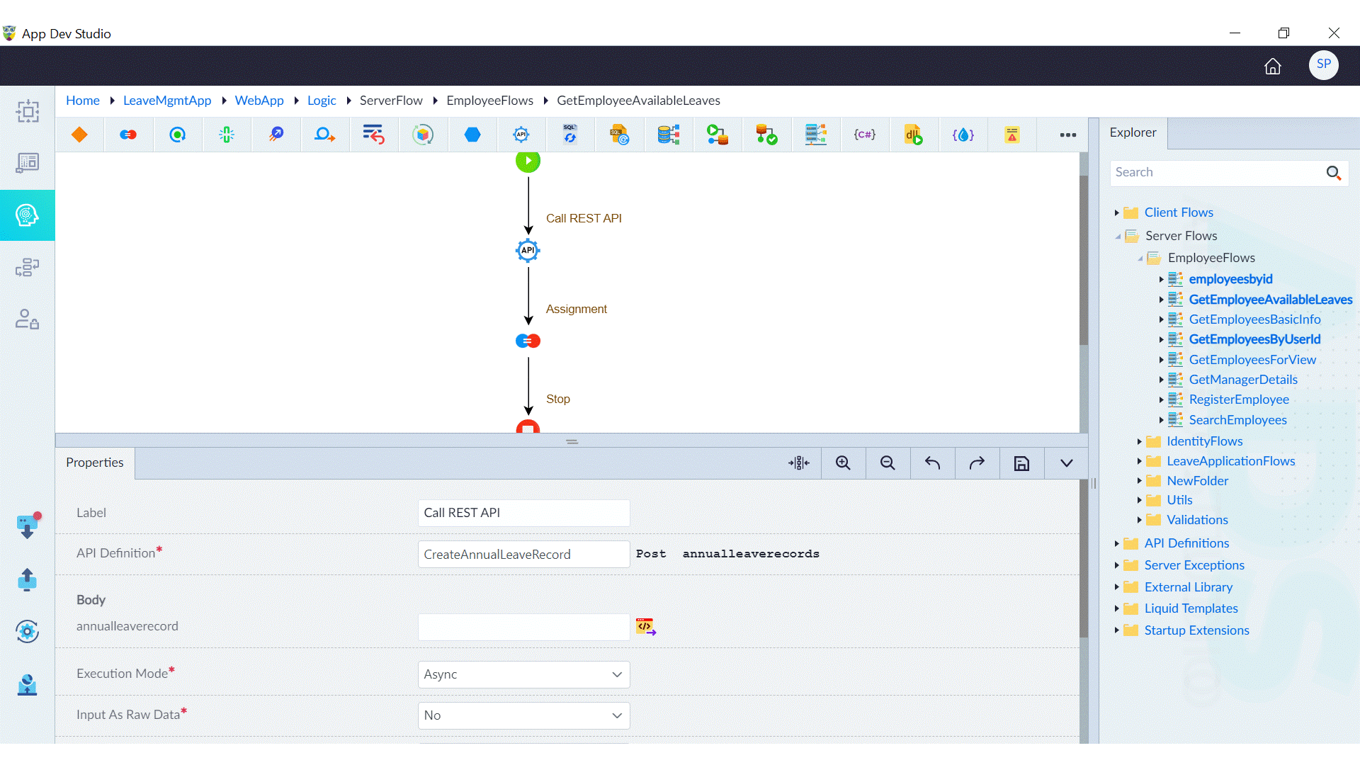This screenshot has width=1360, height=765.
Task: Save the current server flow
Action: (x=1021, y=463)
